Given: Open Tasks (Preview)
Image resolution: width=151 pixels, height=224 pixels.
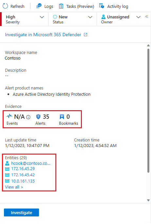Looking at the screenshot, I should tap(76, 6).
